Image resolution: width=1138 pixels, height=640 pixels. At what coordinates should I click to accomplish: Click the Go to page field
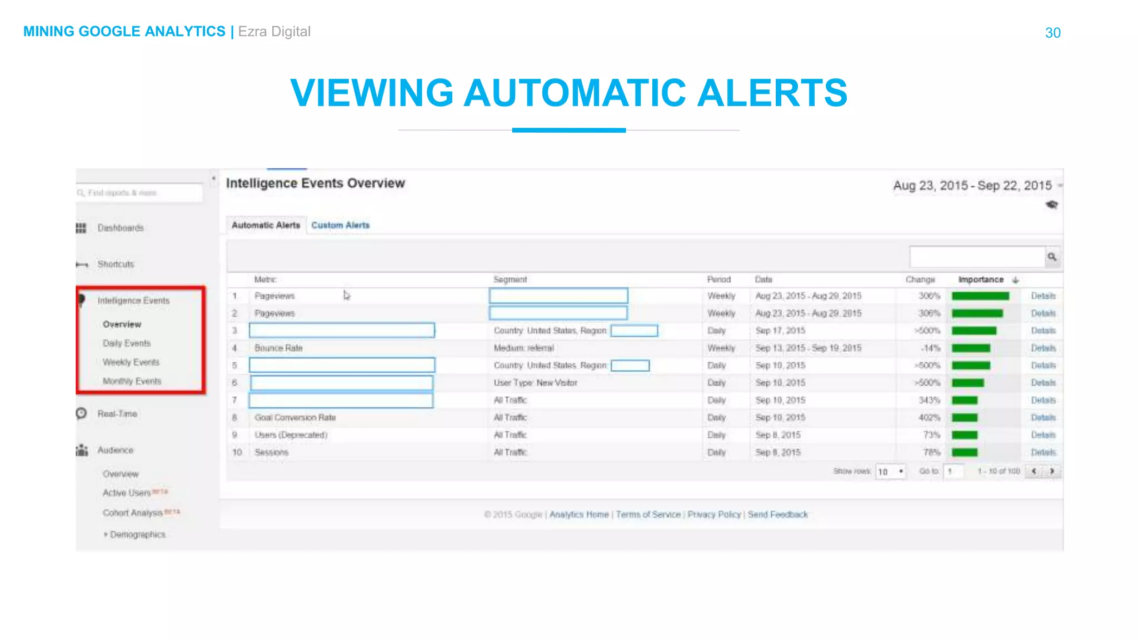tap(954, 472)
